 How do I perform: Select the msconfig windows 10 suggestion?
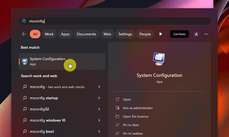point(62,120)
